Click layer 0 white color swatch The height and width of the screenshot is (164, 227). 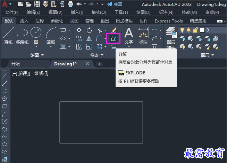(x=202, y=30)
